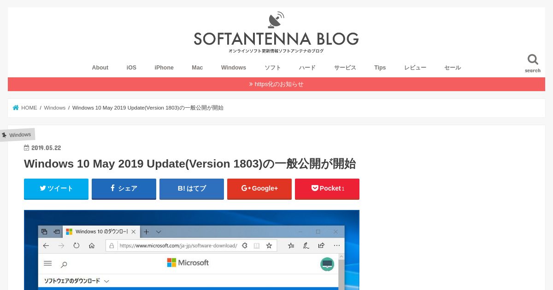553x290 pixels.
Task: Open the サービス menu item
Action: 345,68
